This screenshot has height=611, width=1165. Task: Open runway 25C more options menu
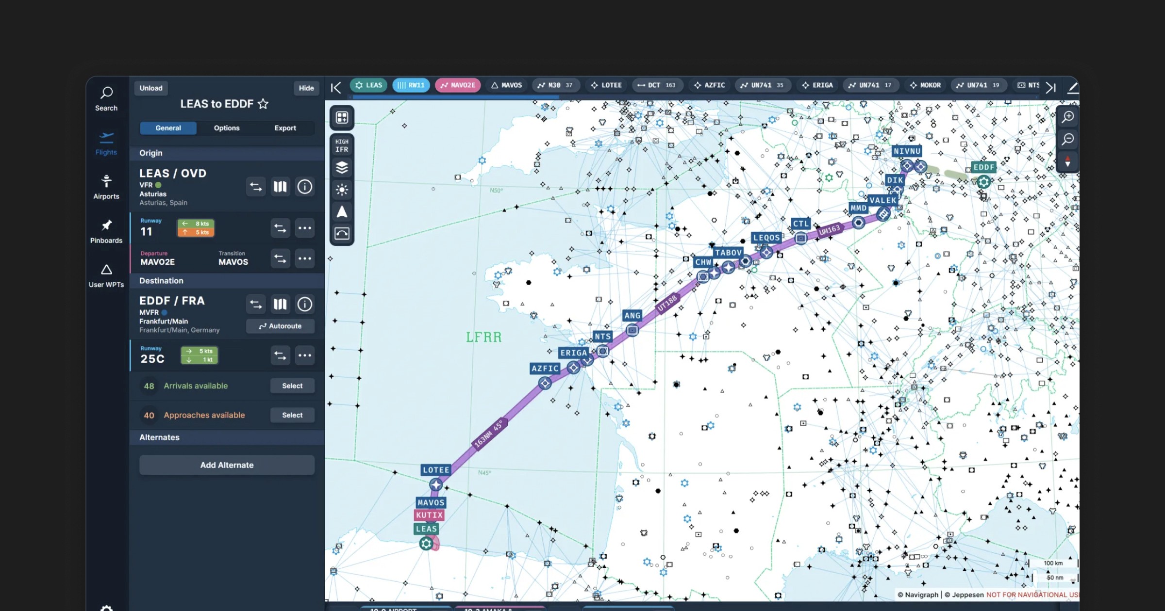point(304,355)
